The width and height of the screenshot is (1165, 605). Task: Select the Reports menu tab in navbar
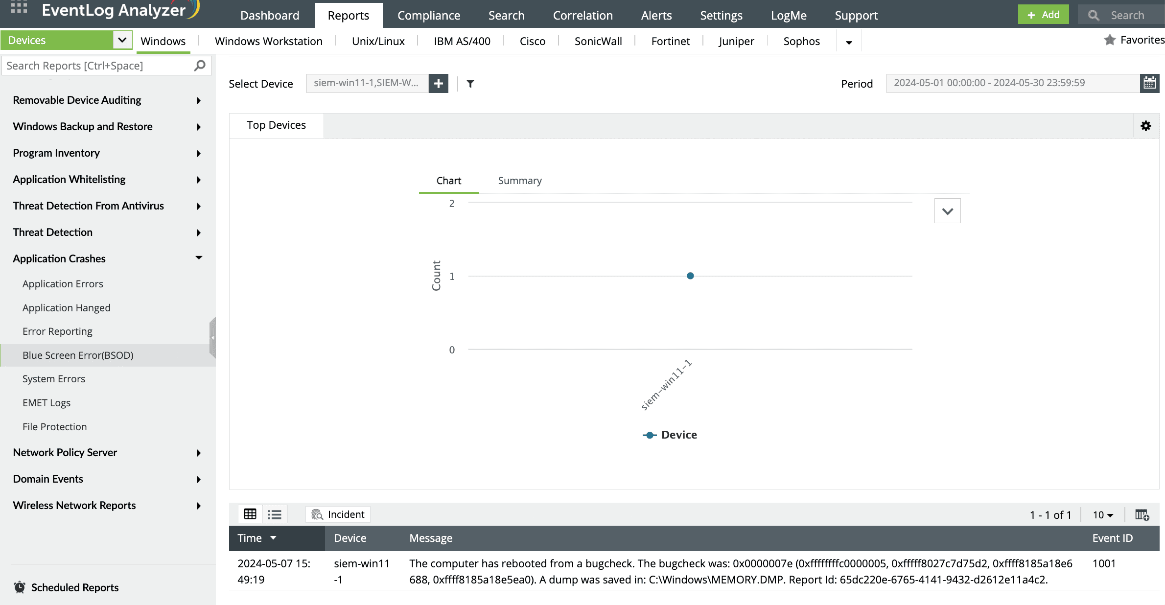point(348,15)
